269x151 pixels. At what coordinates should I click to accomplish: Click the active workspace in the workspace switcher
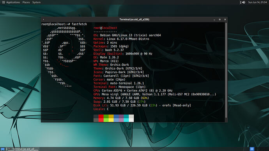(252, 149)
